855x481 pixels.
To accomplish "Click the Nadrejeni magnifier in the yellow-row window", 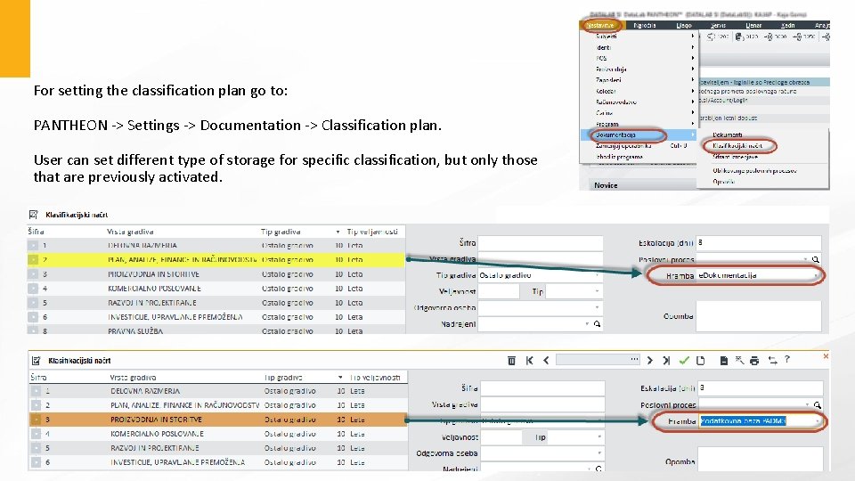I will (597, 324).
